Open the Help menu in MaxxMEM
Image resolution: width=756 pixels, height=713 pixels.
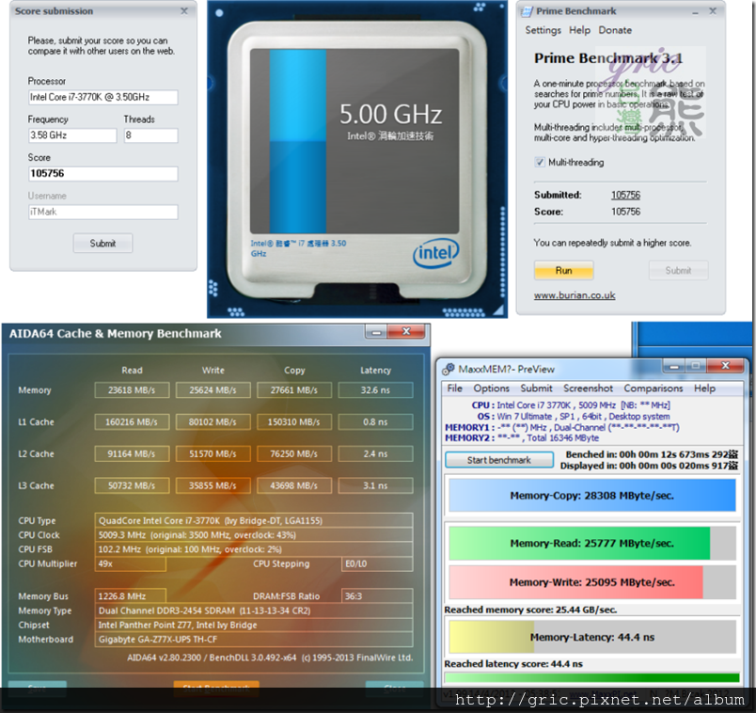click(704, 388)
